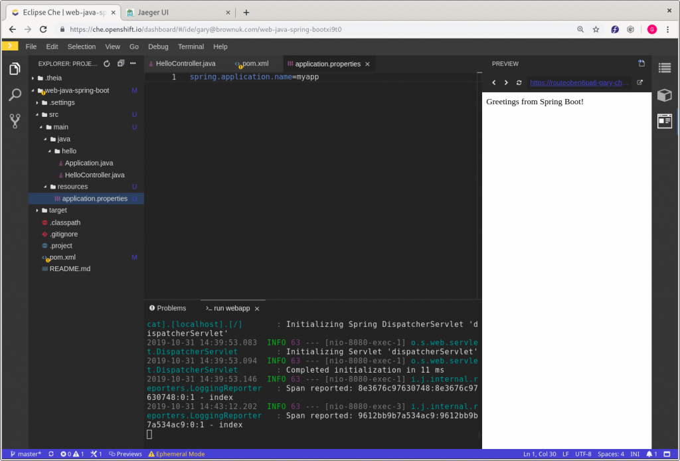This screenshot has width=680, height=461.
Task: Open preview in external window icon
Action: pyautogui.click(x=640, y=83)
